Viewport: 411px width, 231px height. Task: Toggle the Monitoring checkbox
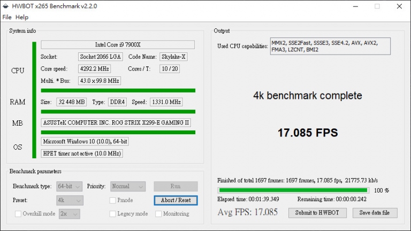(158, 214)
